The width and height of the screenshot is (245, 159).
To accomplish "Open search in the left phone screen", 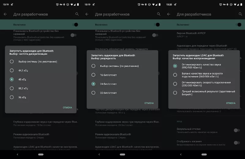I will tap(77, 14).
